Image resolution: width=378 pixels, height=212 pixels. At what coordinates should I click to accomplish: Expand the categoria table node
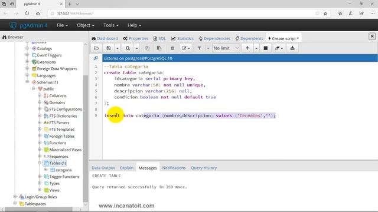pyautogui.click(x=46, y=170)
